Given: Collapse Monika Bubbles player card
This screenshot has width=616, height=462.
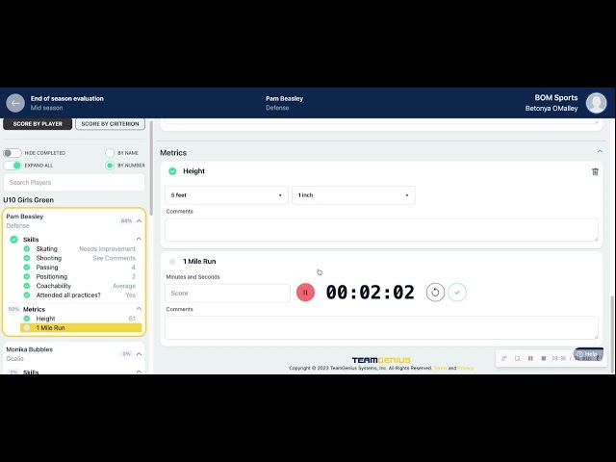Looking at the screenshot, I should pos(139,354).
